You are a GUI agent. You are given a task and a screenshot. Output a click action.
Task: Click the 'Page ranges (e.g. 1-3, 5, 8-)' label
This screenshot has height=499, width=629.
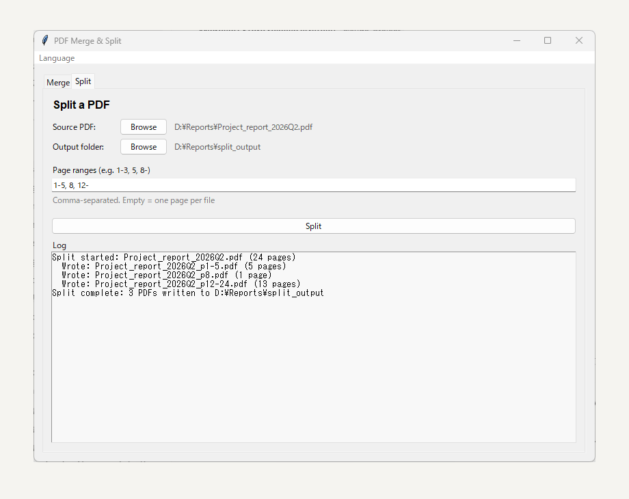(101, 170)
